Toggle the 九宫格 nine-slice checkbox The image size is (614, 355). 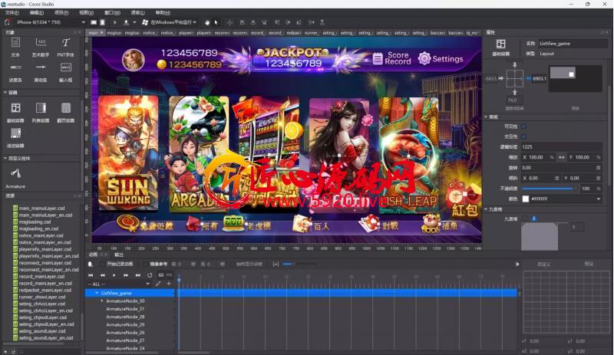pyautogui.click(x=525, y=219)
